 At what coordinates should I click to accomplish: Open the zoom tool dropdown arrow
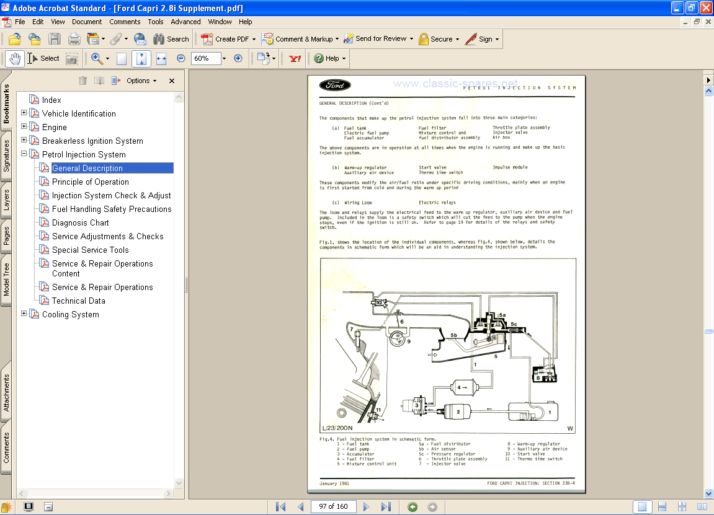(x=107, y=59)
